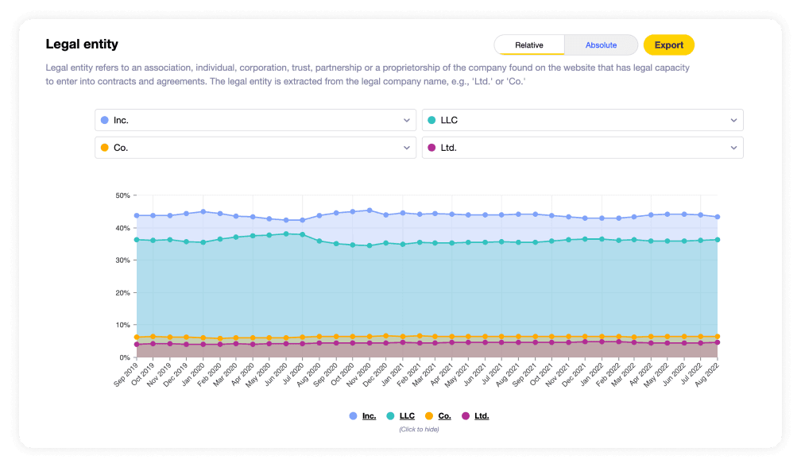Image resolution: width=801 pixels, height=467 pixels.
Task: Switch to the Absolute view tab
Action: 601,45
